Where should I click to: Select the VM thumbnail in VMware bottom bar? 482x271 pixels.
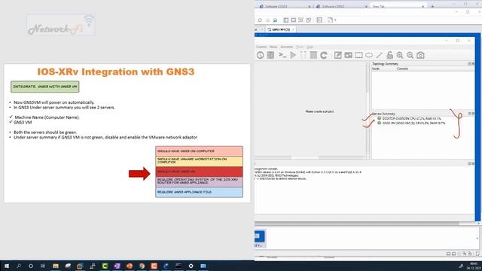point(260,239)
